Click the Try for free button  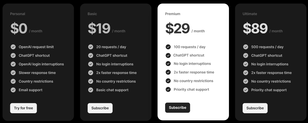coord(23,108)
